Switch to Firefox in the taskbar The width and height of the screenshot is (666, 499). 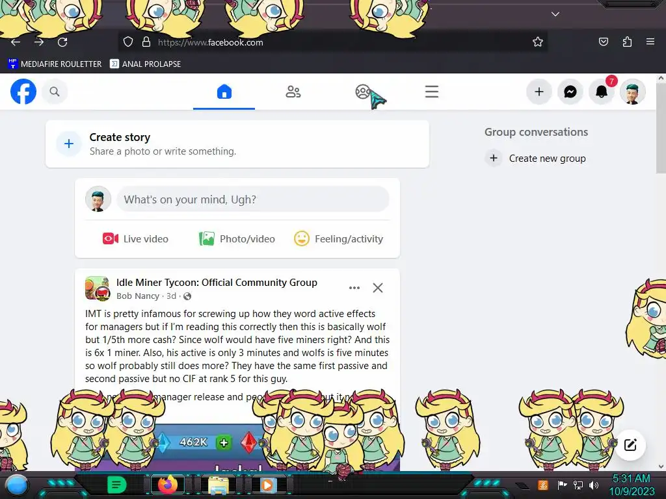(x=167, y=485)
